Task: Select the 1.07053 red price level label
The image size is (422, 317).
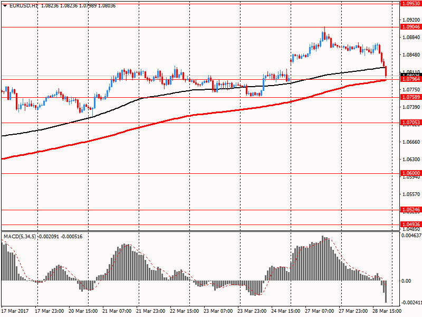Action: [411, 123]
